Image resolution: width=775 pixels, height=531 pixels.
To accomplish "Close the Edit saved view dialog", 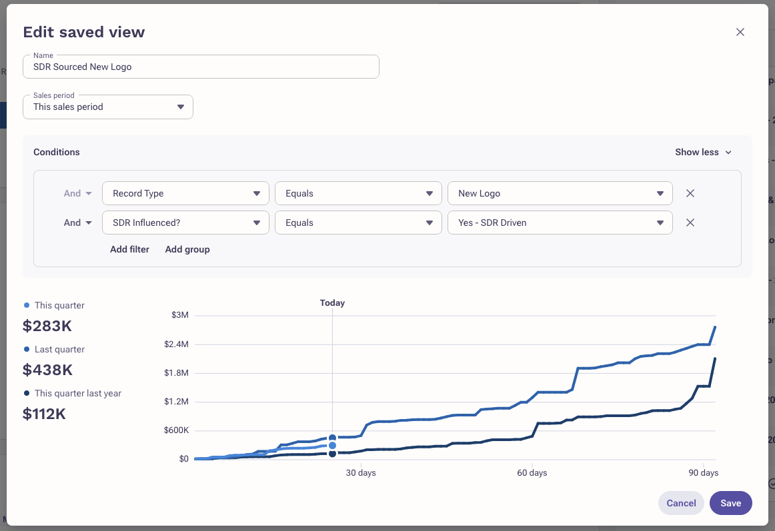I will tap(740, 32).
